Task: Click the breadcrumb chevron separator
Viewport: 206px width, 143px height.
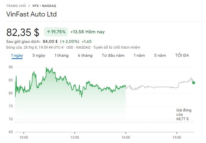Action: (29, 5)
